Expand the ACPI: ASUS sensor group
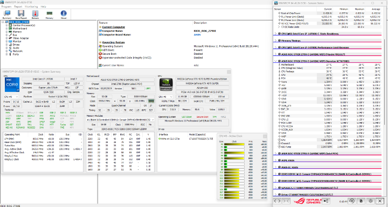The height and width of the screenshot is (207, 388). (276, 160)
